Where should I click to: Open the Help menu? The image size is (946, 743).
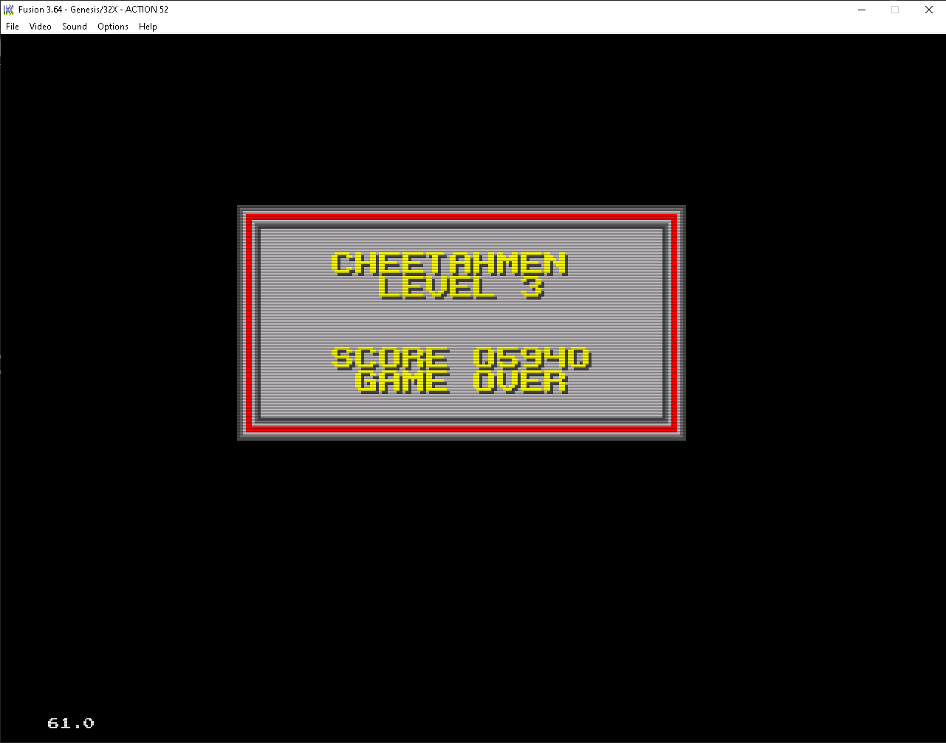[x=148, y=27]
